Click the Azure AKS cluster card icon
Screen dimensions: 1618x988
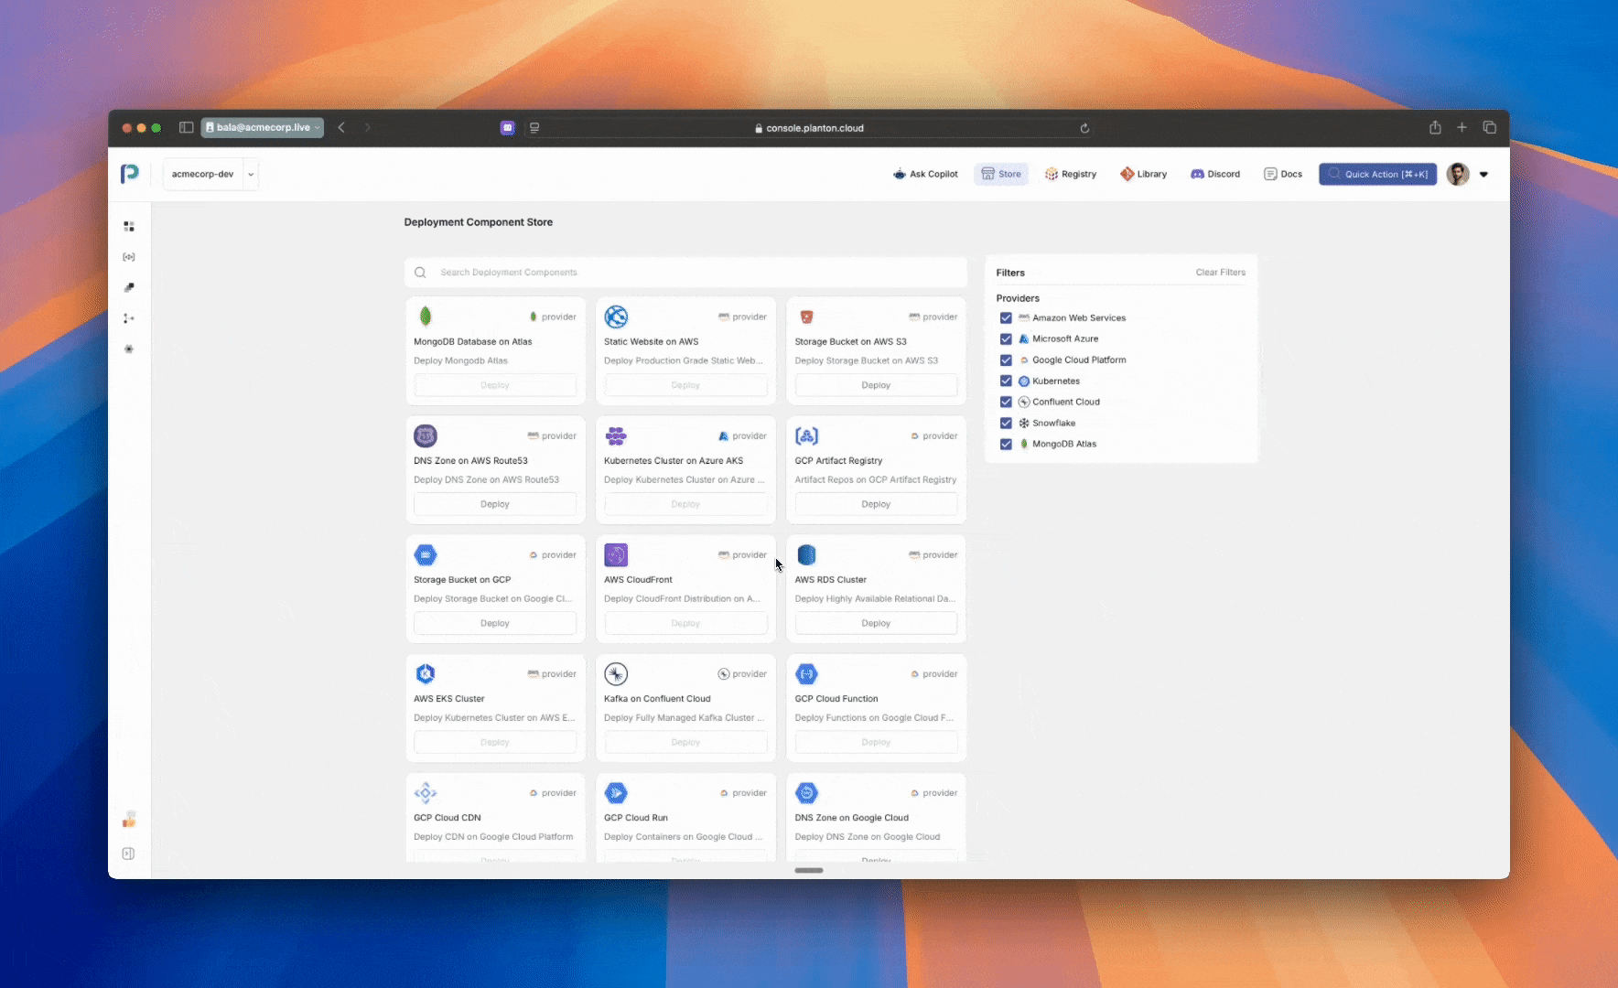[x=616, y=435]
